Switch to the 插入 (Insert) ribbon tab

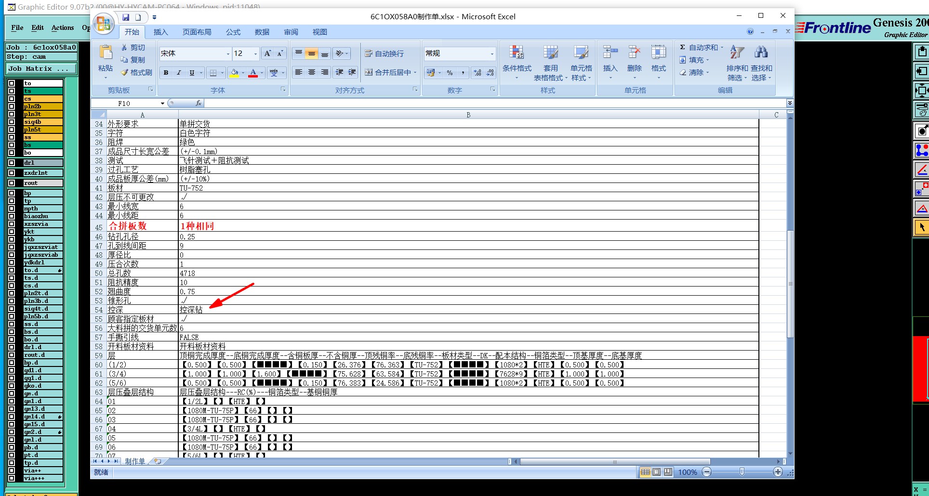[x=160, y=32]
